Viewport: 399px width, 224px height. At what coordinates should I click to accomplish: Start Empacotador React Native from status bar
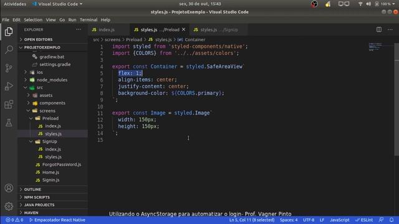[x=57, y=220]
